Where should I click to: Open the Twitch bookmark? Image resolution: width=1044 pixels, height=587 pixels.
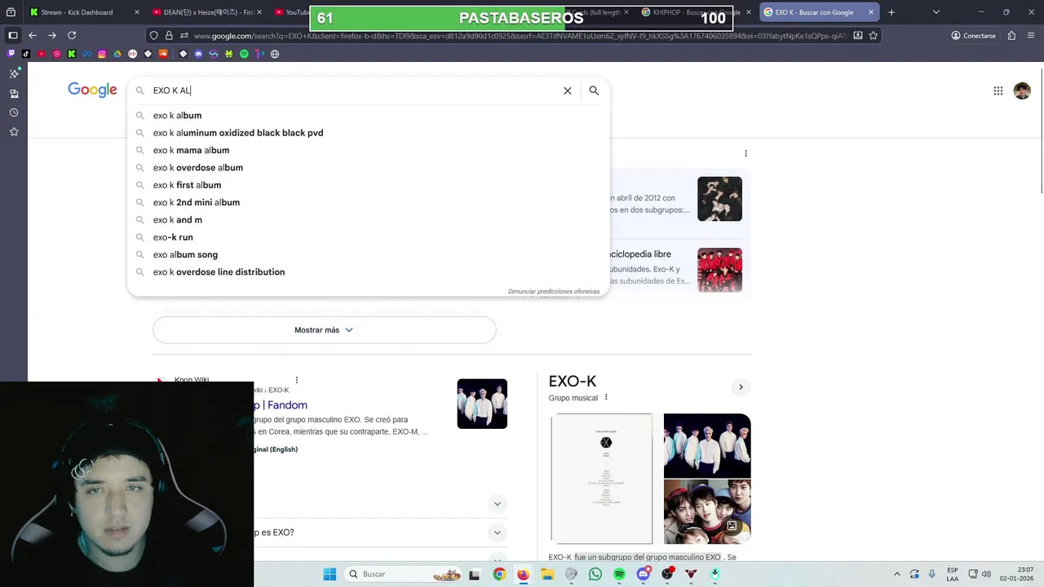click(x=11, y=54)
